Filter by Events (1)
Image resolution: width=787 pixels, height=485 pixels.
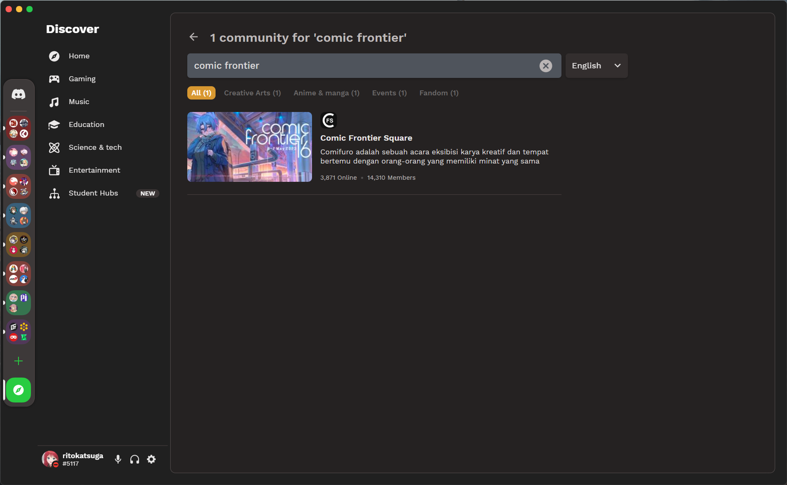coord(389,93)
